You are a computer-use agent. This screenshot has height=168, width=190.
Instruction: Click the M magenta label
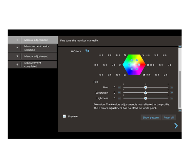pos(144,75)
